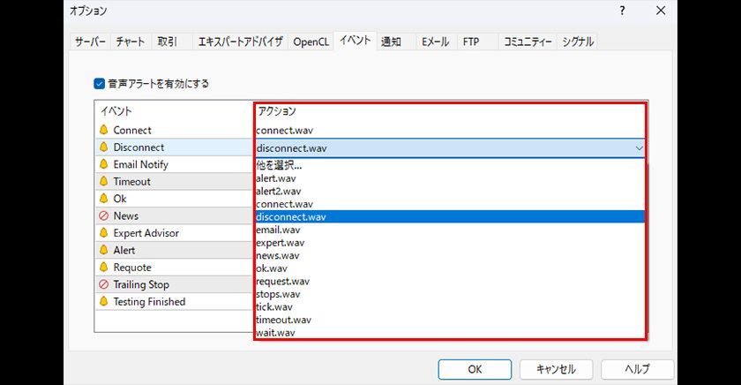The image size is (741, 385).
Task: Enable the disabled icon beside News
Action: [x=104, y=215]
